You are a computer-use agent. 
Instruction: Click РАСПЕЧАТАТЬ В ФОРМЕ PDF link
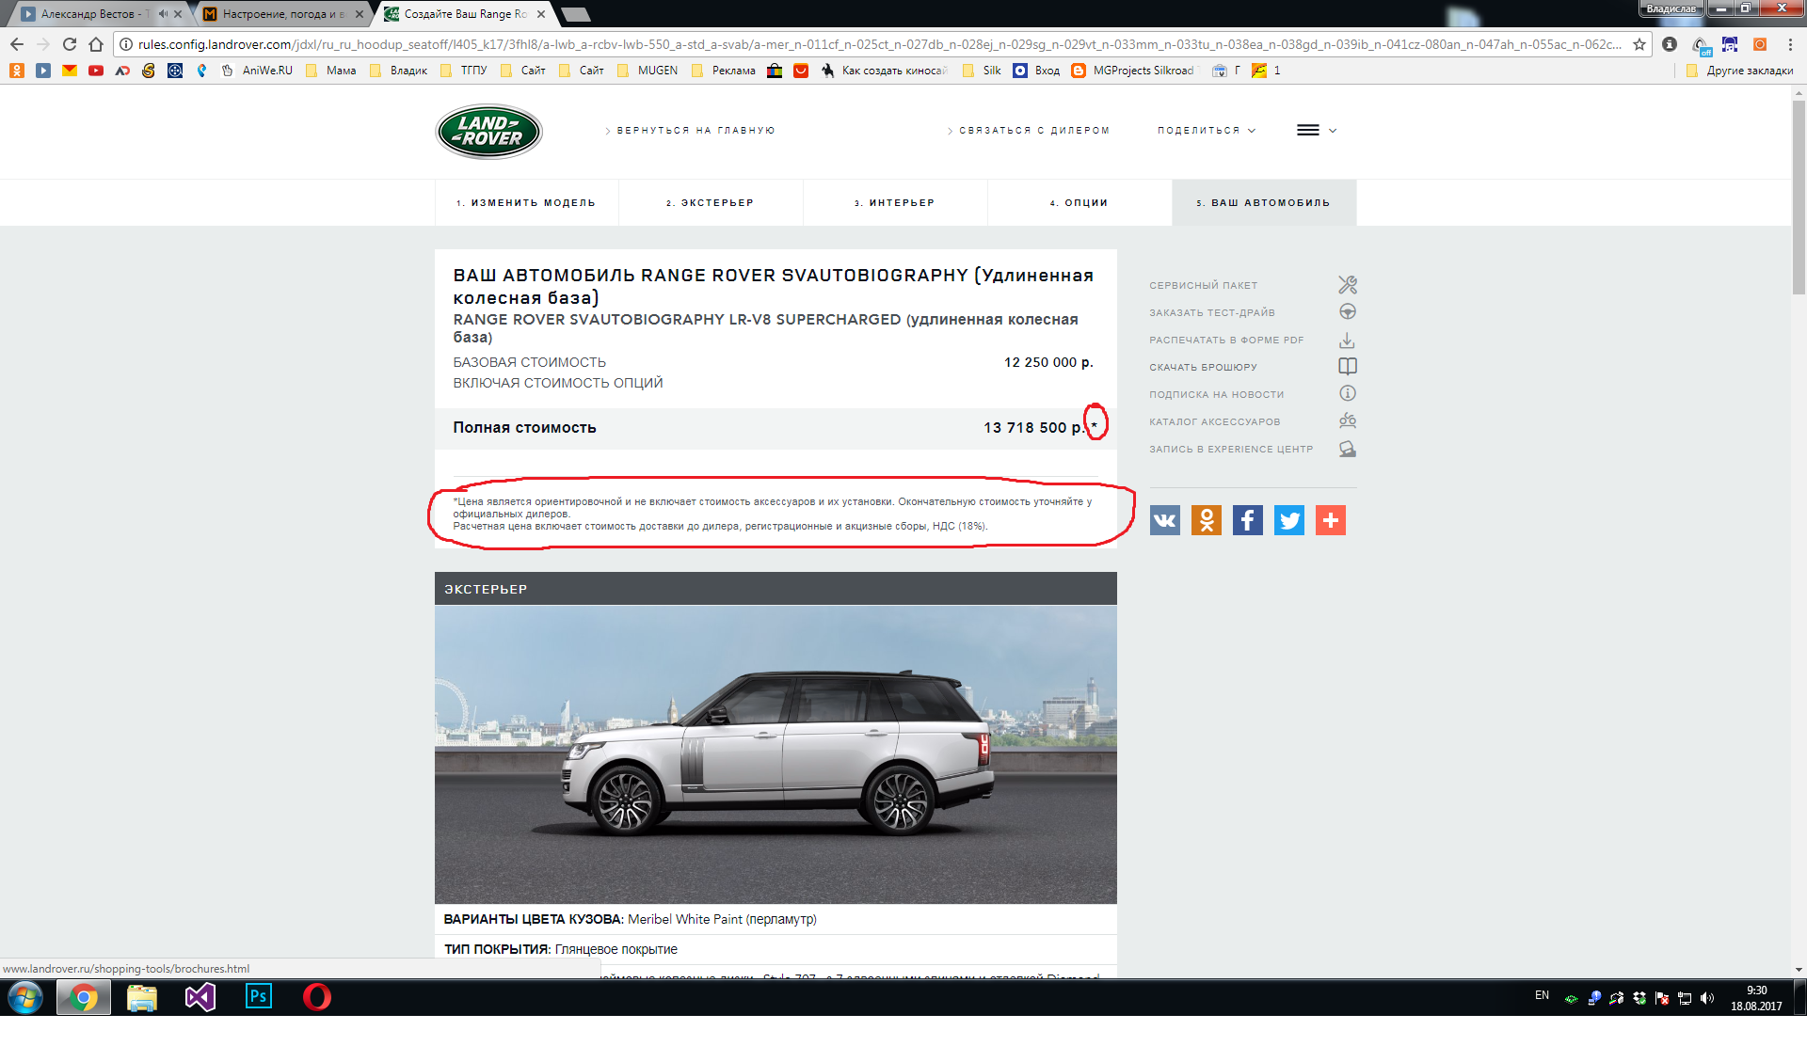pos(1226,340)
